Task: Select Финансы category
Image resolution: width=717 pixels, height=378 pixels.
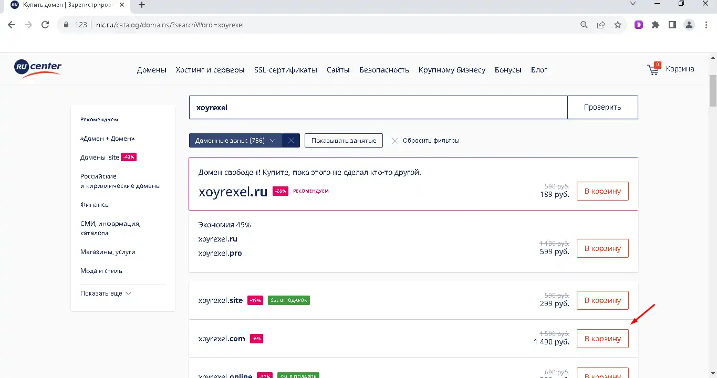Action: (95, 205)
